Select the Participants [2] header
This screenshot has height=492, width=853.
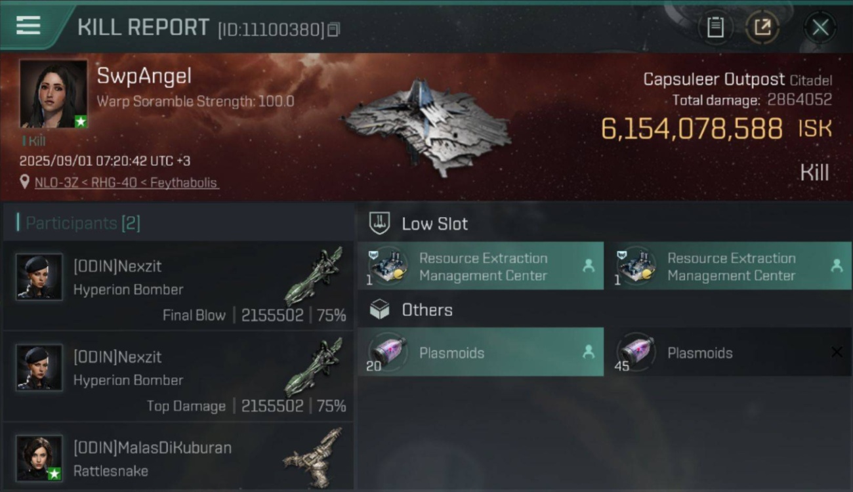[x=83, y=223]
